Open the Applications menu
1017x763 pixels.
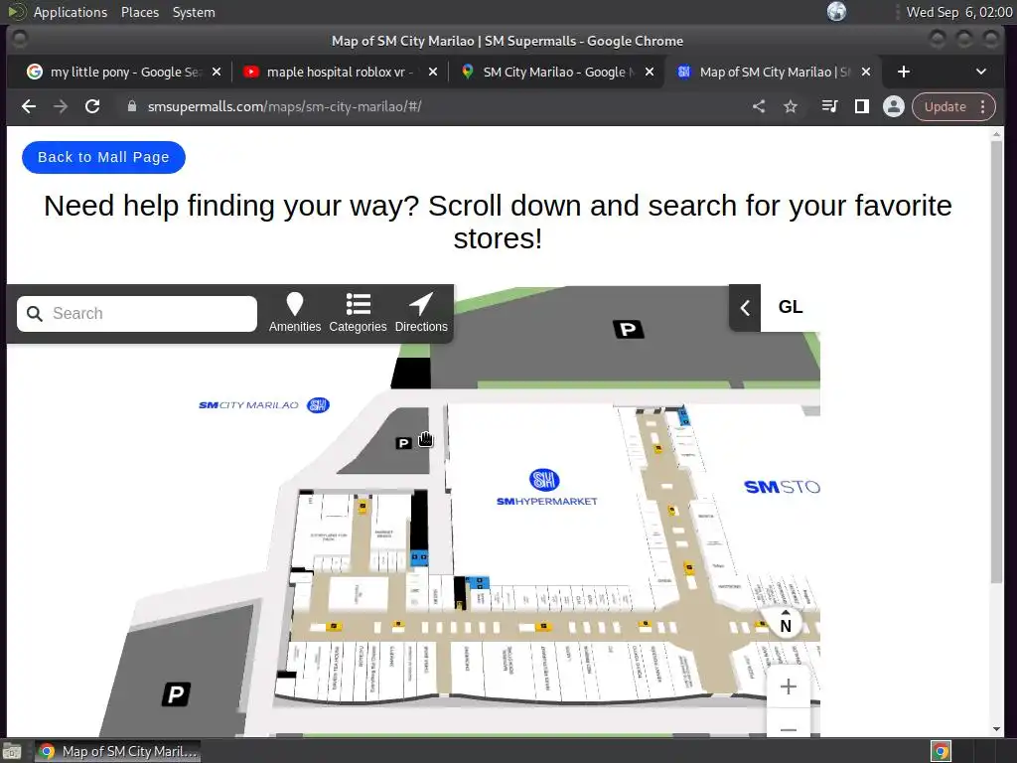(x=71, y=12)
